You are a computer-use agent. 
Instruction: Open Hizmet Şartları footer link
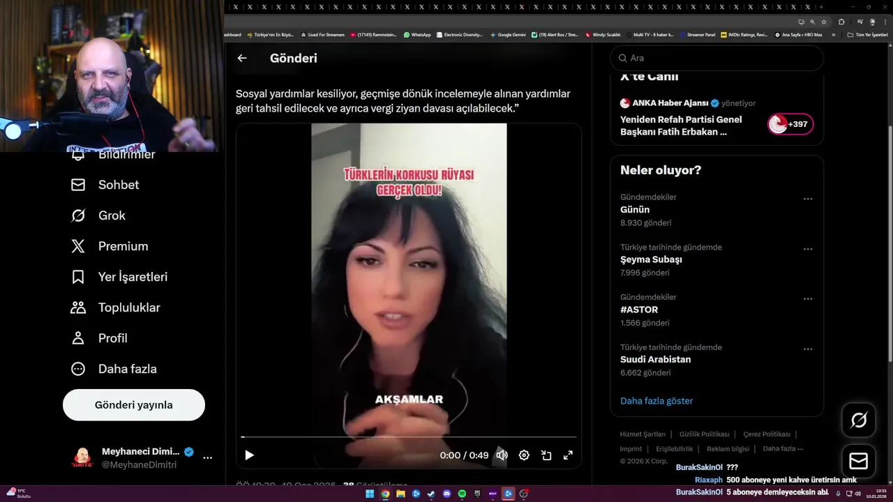(643, 434)
